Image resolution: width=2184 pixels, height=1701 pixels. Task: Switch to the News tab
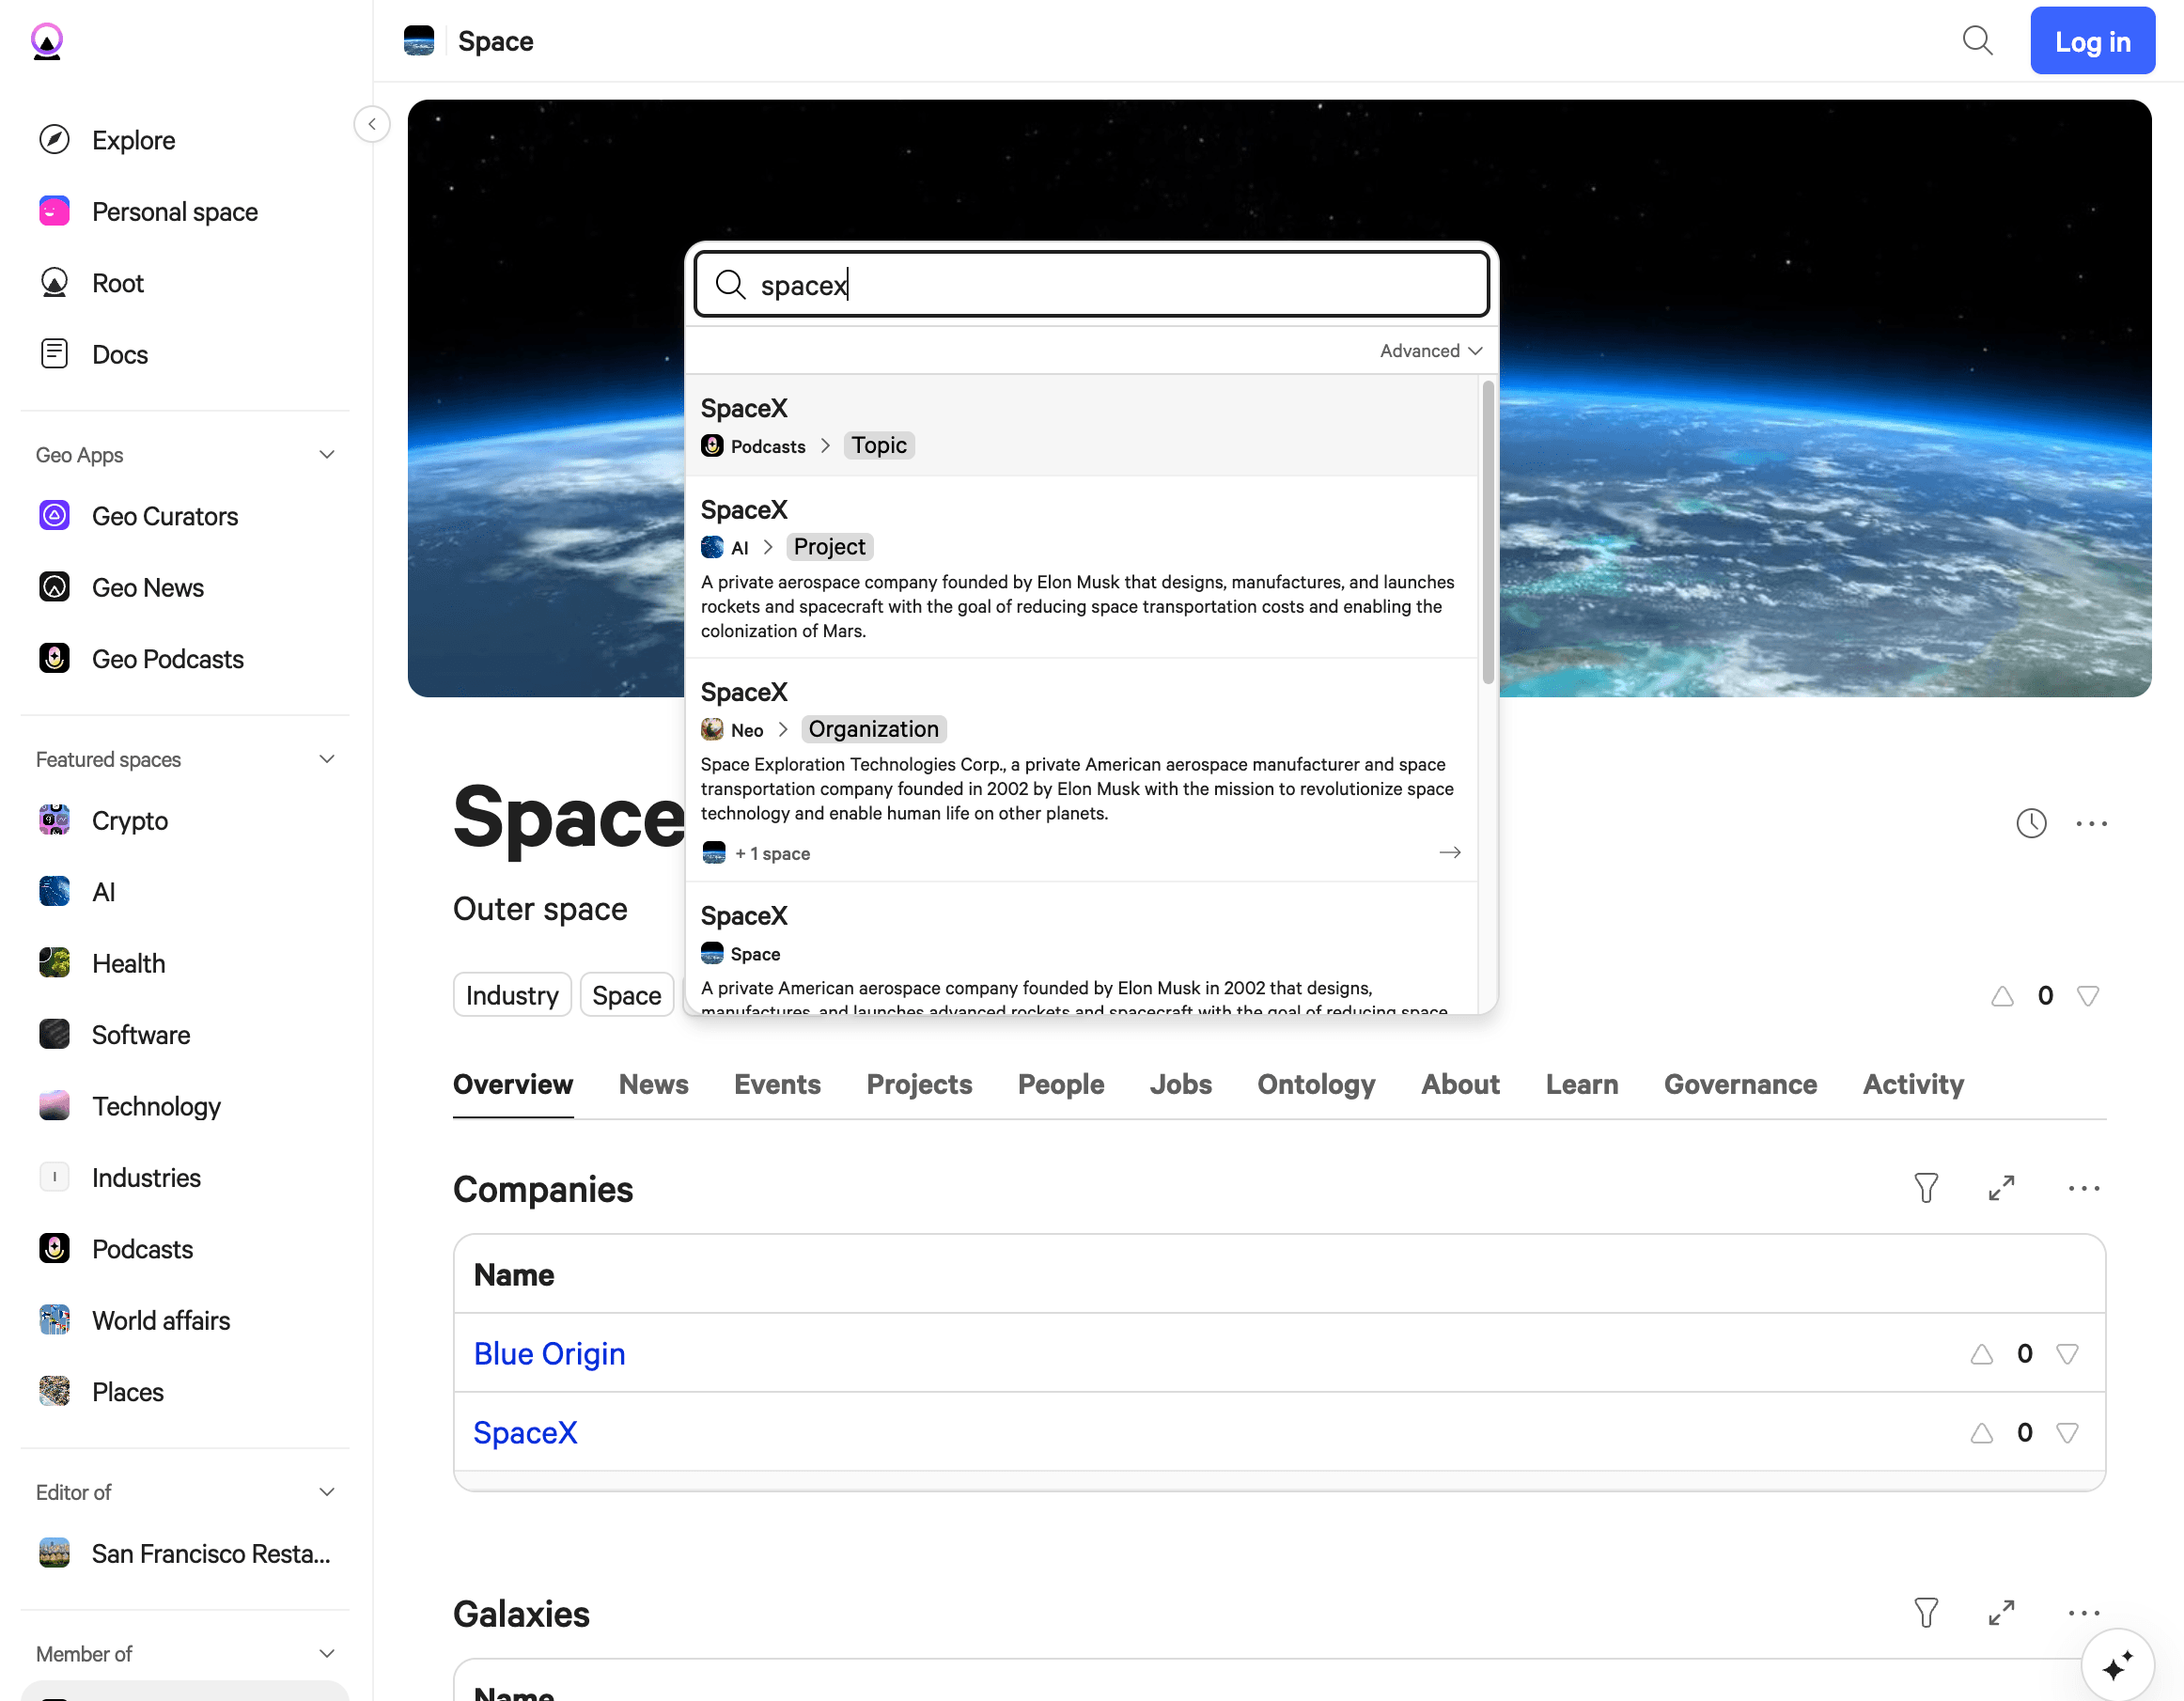654,1084
